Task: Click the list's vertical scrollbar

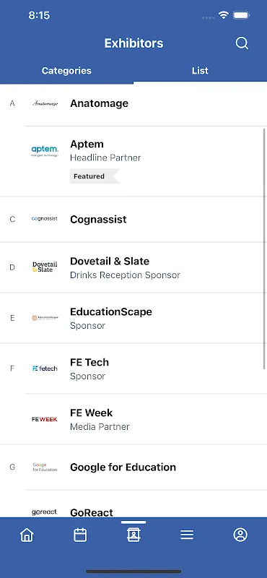Action: (x=264, y=249)
